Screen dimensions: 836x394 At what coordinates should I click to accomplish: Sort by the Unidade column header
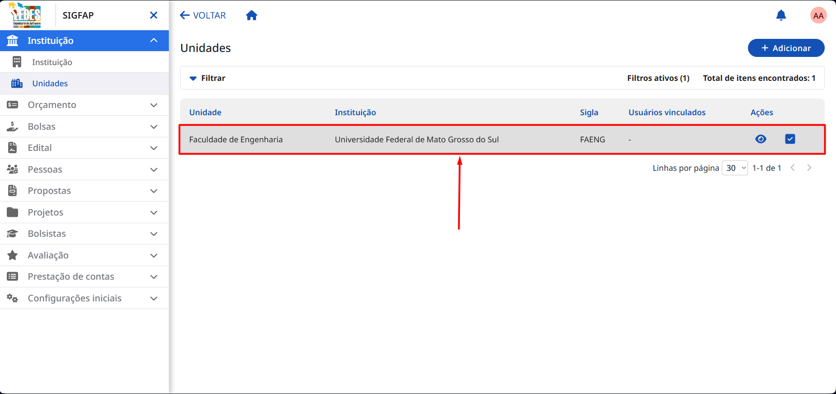[x=205, y=113]
